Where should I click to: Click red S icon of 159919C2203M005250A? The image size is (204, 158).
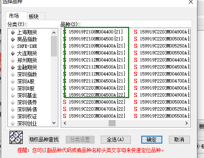coord(135,46)
